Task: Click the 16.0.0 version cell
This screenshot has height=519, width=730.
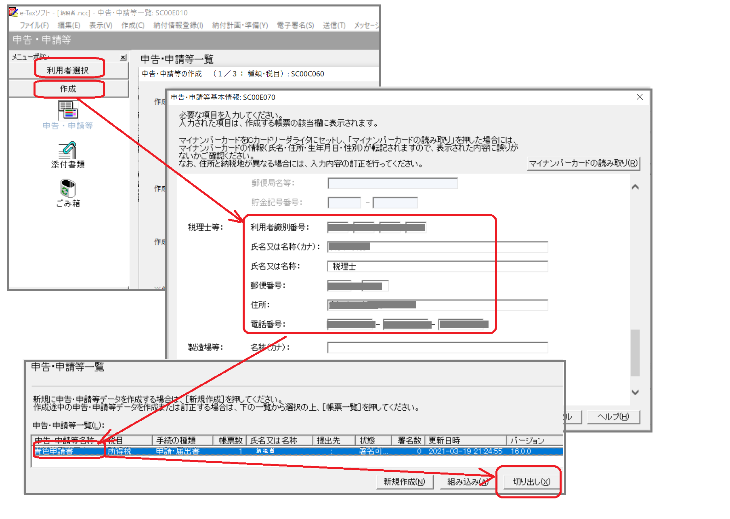Action: coord(521,451)
